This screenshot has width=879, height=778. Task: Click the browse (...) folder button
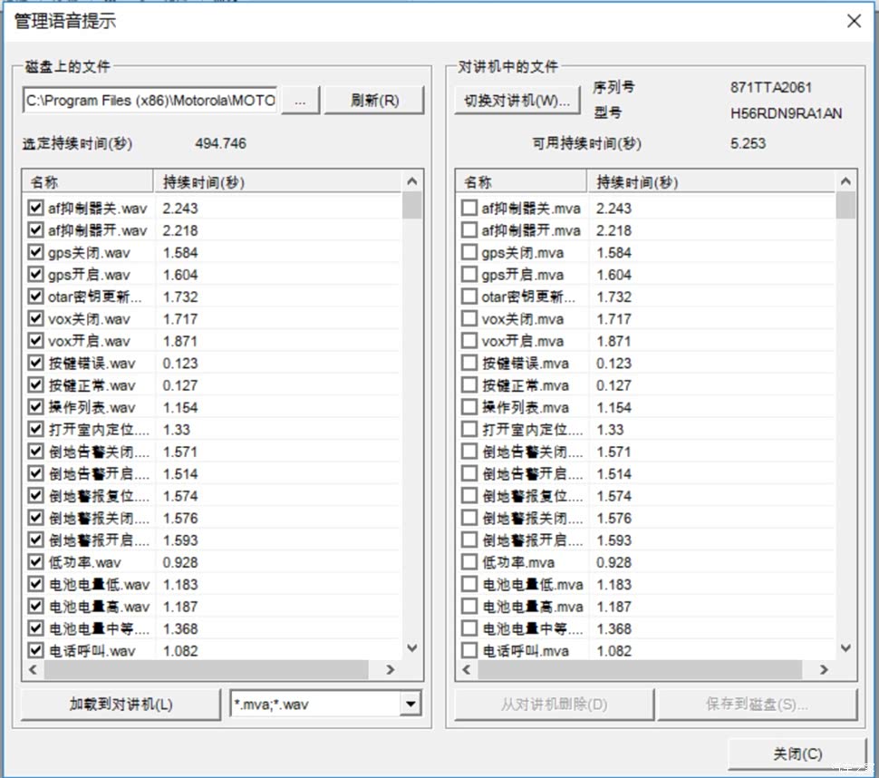point(301,101)
